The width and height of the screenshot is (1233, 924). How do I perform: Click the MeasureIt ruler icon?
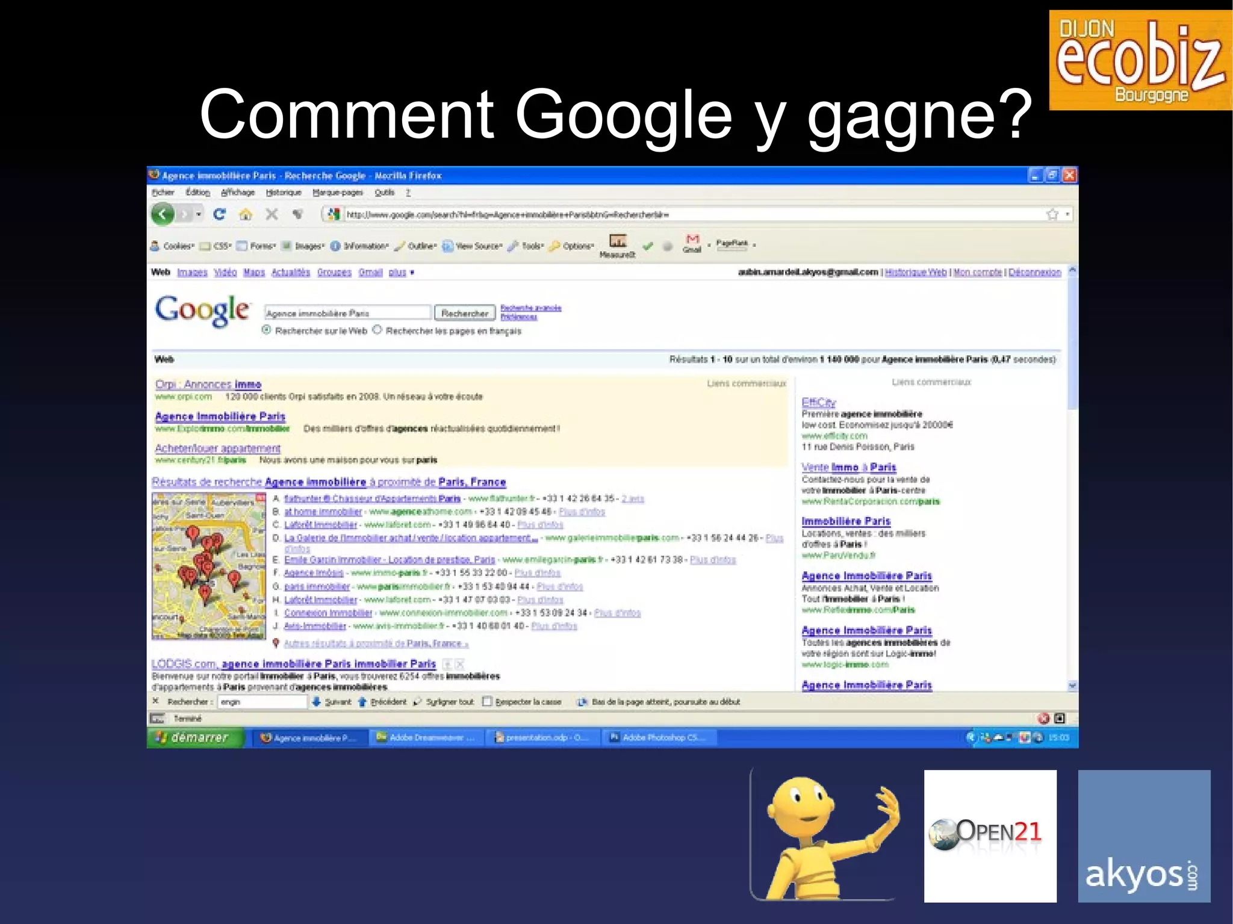618,241
